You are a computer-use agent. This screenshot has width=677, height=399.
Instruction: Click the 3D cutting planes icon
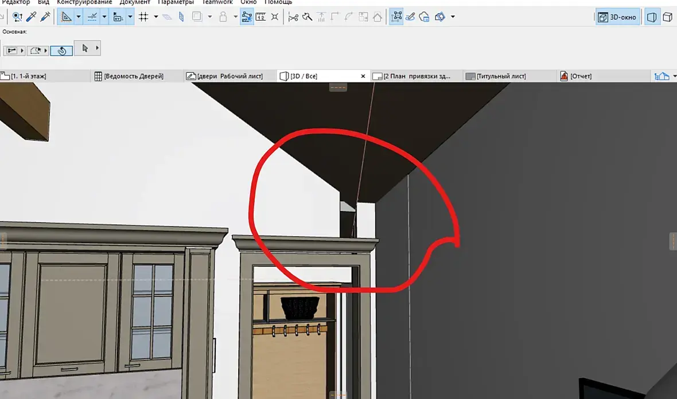point(440,17)
